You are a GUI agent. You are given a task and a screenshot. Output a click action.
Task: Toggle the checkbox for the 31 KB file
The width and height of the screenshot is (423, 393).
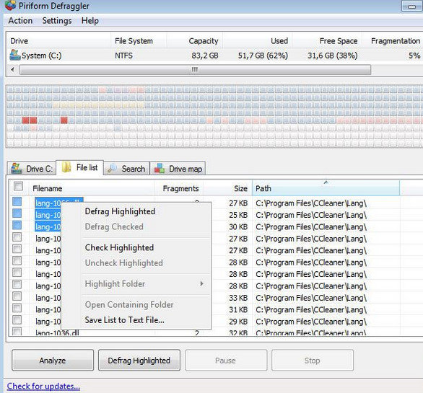17,308
